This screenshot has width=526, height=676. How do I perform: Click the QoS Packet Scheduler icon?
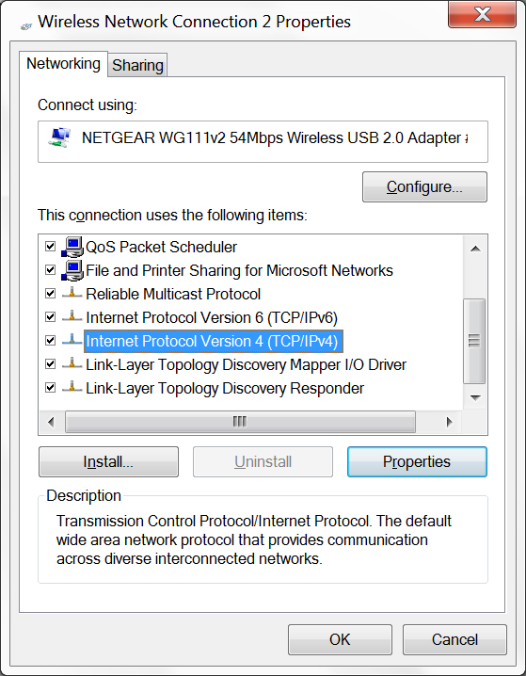click(72, 247)
